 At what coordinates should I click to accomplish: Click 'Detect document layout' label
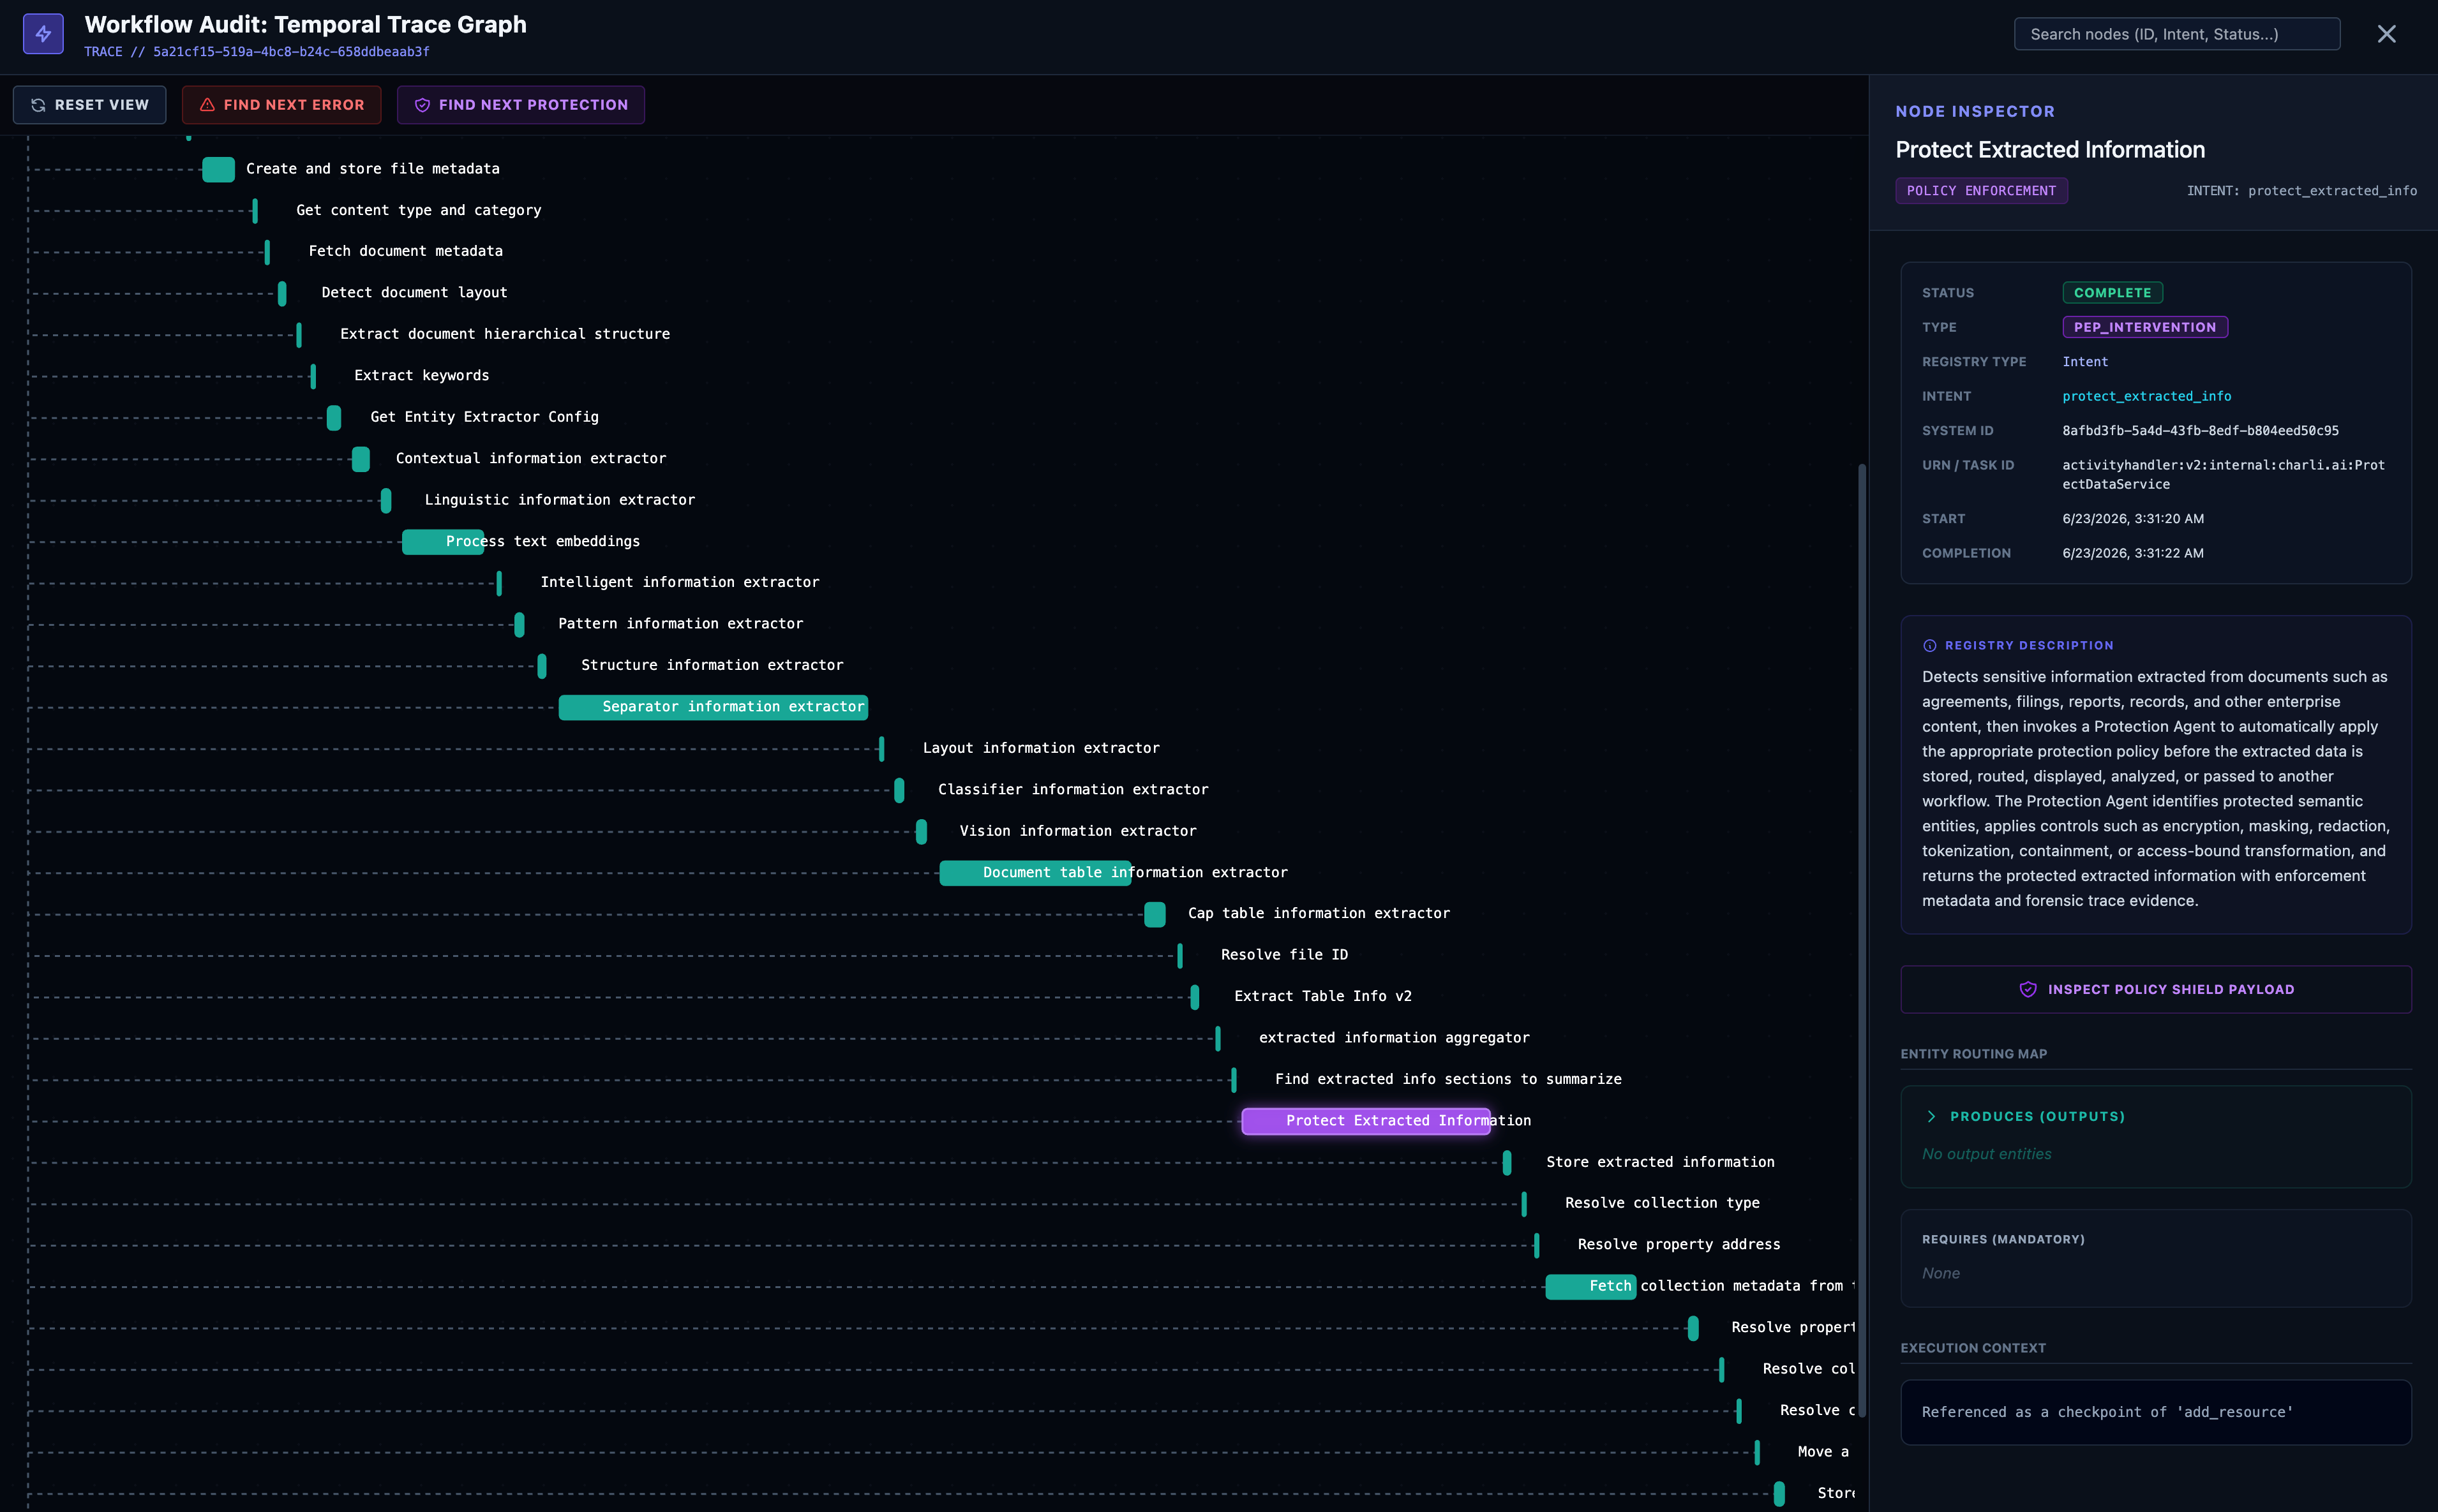414,293
